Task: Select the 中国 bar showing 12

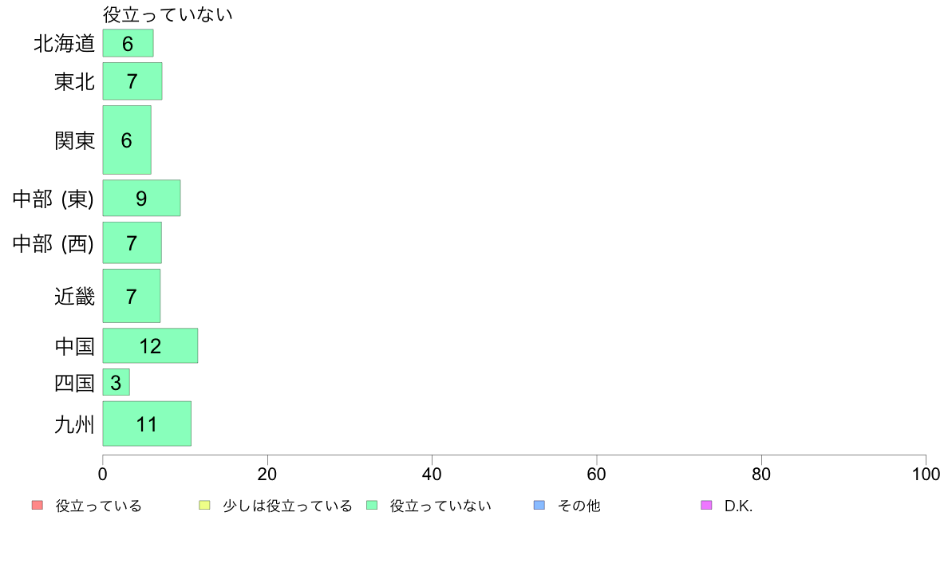Action: click(150, 346)
